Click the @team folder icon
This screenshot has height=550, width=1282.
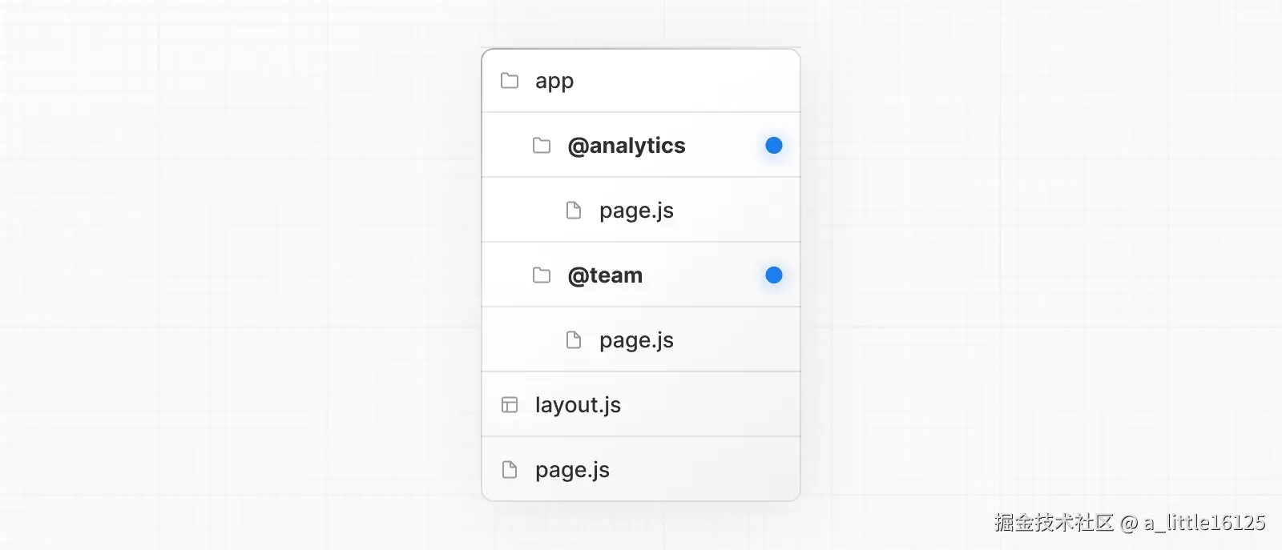point(542,275)
